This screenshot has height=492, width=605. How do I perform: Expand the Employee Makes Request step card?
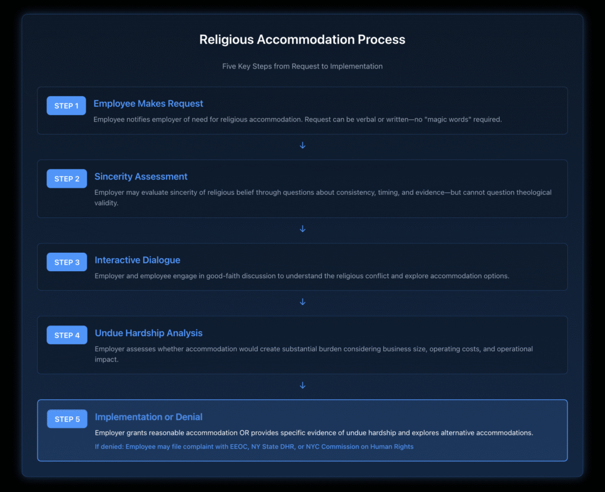click(x=302, y=110)
